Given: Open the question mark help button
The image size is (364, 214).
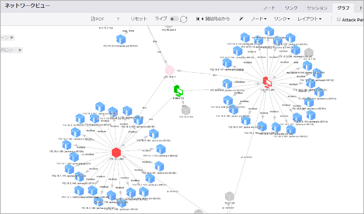Looking at the screenshot, I should 118,19.
